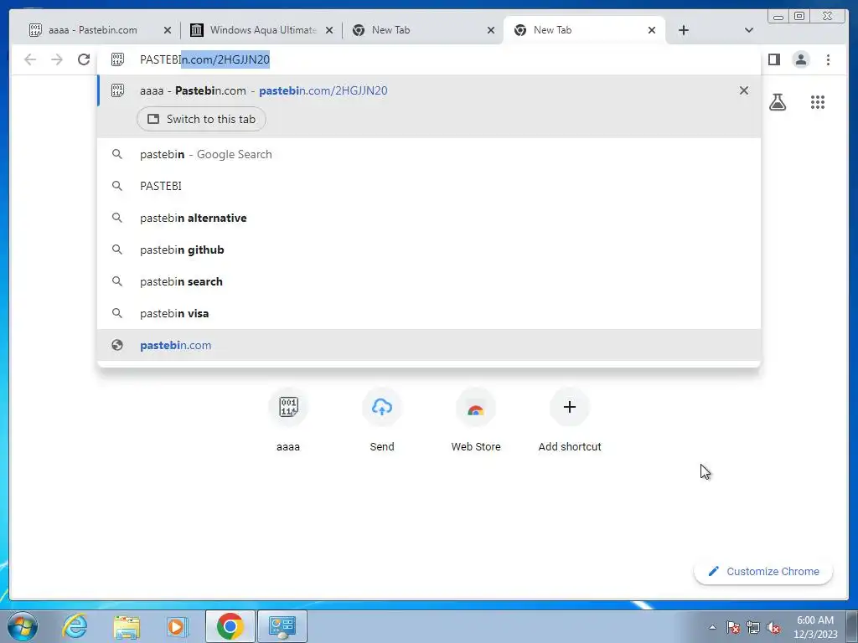Viewport: 858px width, 643px height.
Task: Close the first New Tab
Action: [x=491, y=30]
